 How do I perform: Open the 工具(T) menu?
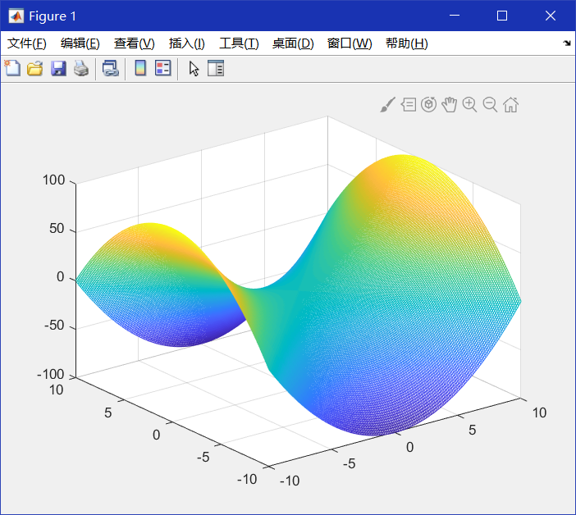239,43
